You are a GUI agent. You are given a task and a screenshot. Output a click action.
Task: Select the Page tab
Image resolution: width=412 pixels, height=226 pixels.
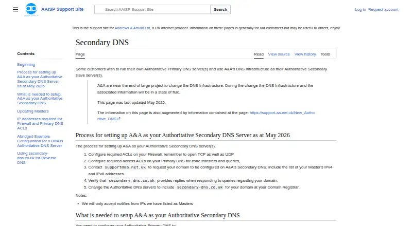[x=80, y=54]
